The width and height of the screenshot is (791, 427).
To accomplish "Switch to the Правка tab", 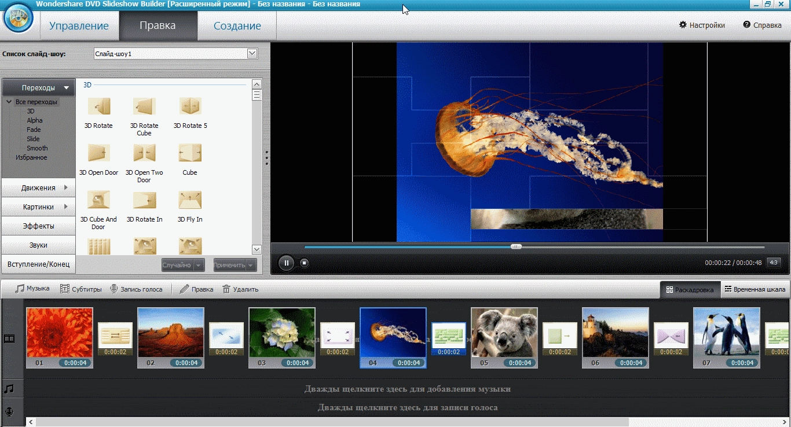I will click(x=158, y=26).
